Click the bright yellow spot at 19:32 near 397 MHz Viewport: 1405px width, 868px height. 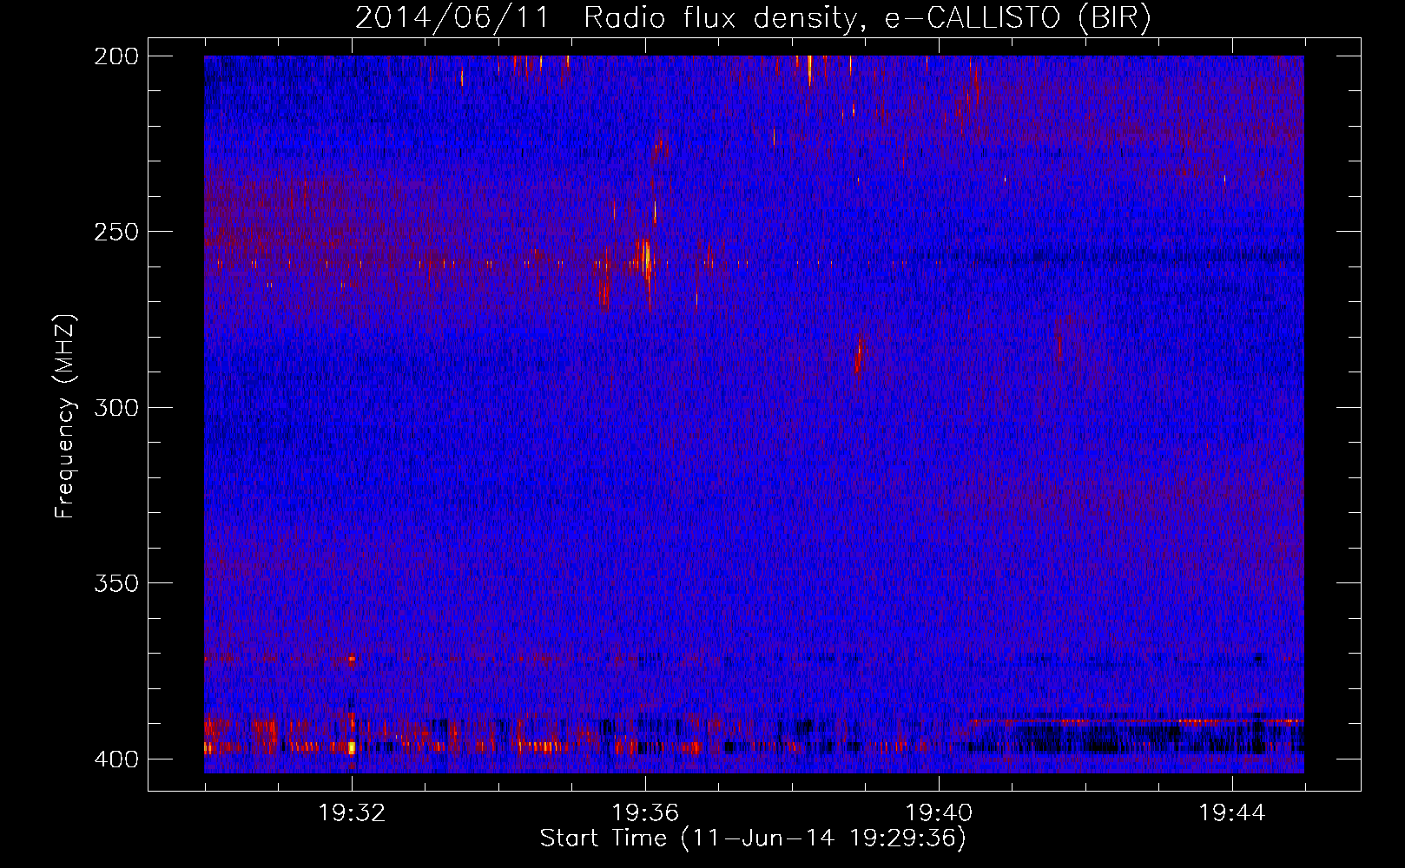[352, 747]
